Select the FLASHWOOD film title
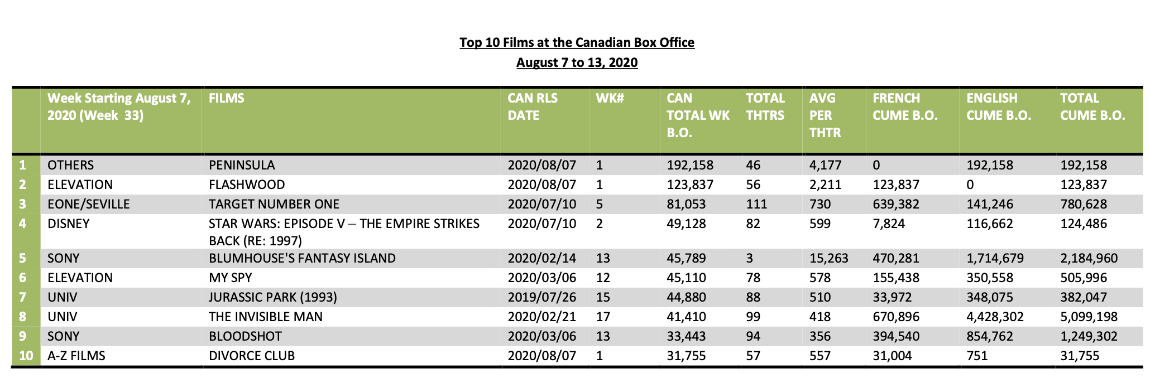 pyautogui.click(x=247, y=185)
